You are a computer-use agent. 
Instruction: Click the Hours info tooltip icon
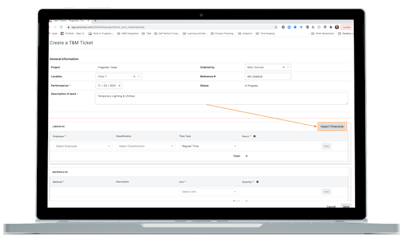(254, 136)
